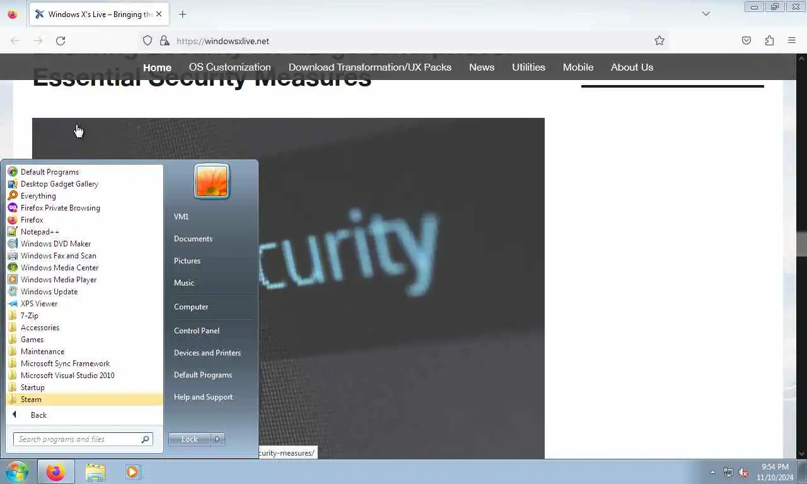Expand the 7-Zip folder

click(x=84, y=316)
